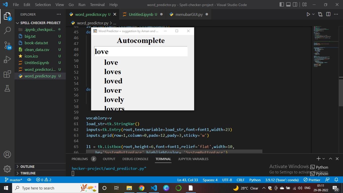The height and width of the screenshot is (193, 343).
Task: Change indentation via Spaces: 4
Action: (210, 180)
